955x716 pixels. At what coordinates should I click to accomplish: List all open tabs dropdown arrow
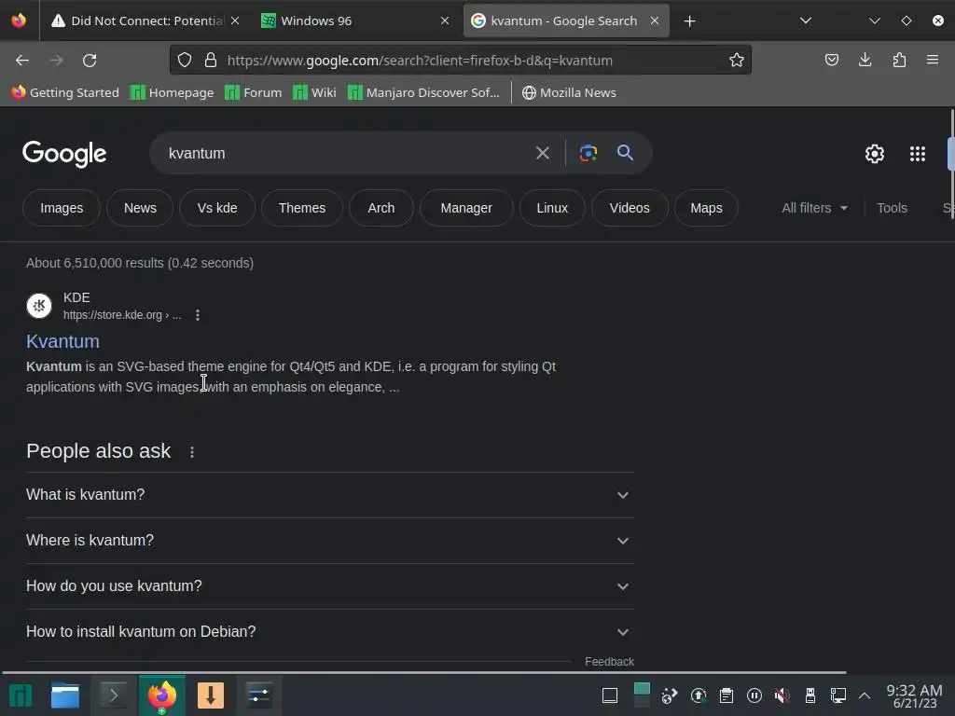click(805, 21)
